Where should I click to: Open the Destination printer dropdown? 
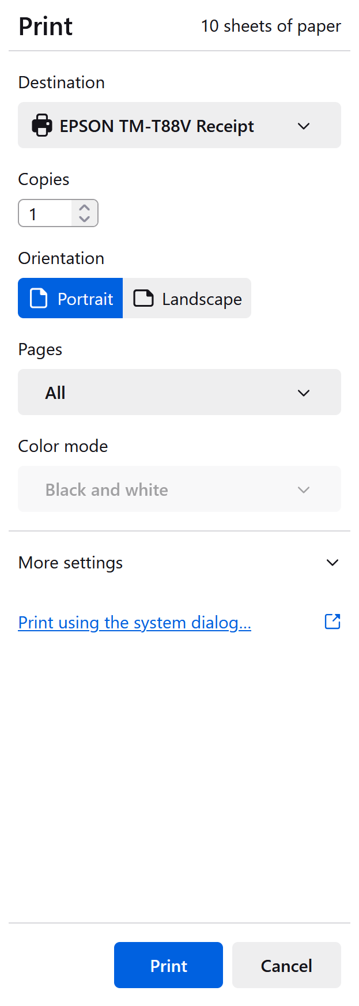[179, 125]
